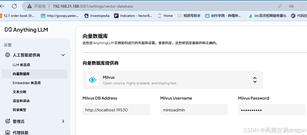This screenshot has width=307, height=135.
Task: Open LLM 首选项 settings
Action: click(x=21, y=65)
